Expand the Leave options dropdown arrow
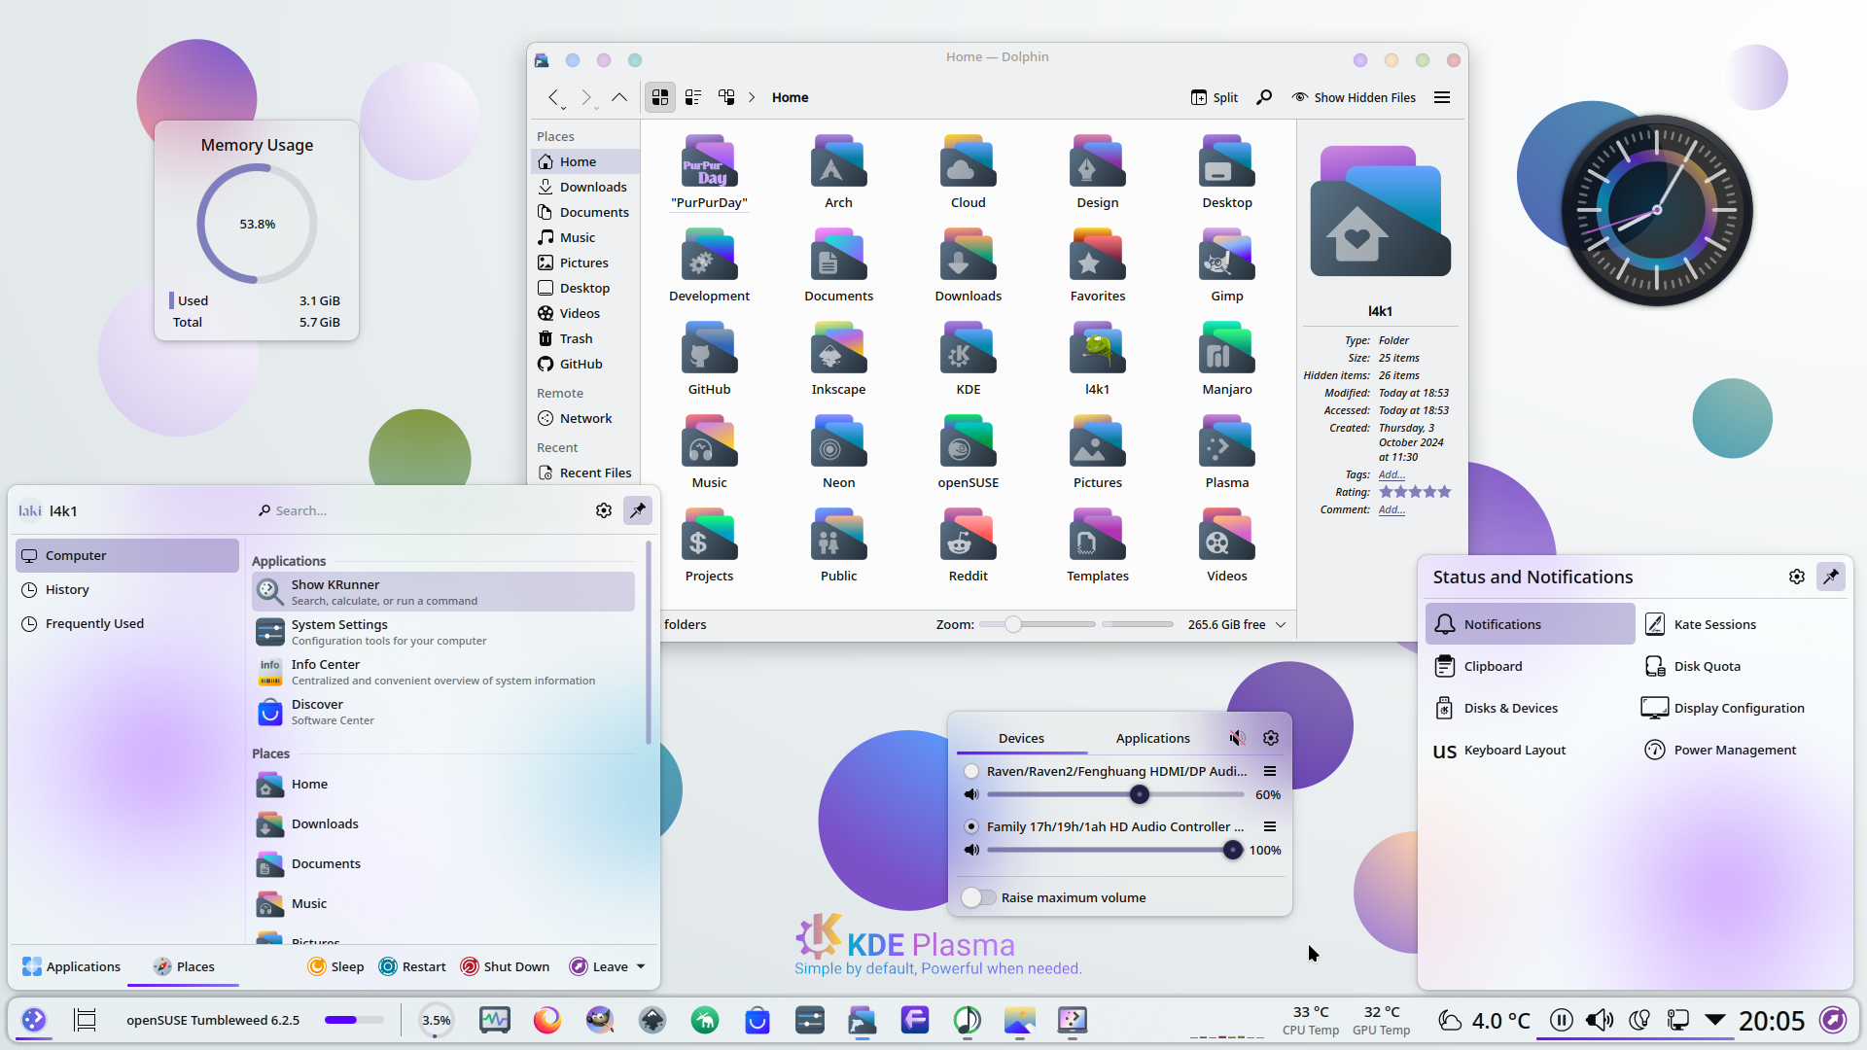Image resolution: width=1867 pixels, height=1050 pixels. (x=641, y=966)
